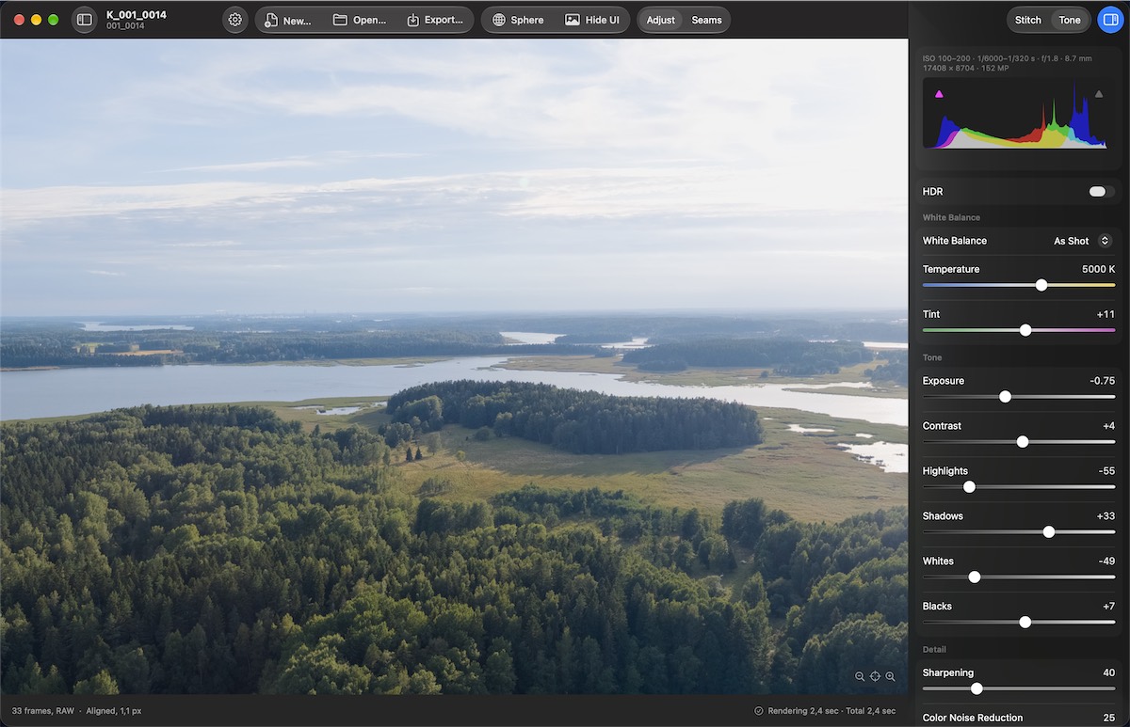Screen dimensions: 1130x727
Task: Enable the HDR switch
Action: 1101,191
